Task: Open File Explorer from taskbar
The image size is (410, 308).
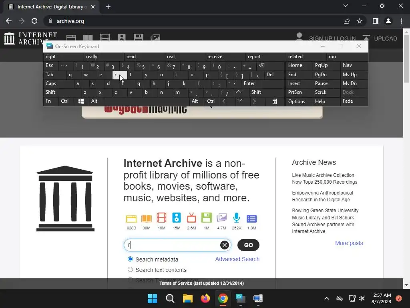Action: click(x=187, y=298)
